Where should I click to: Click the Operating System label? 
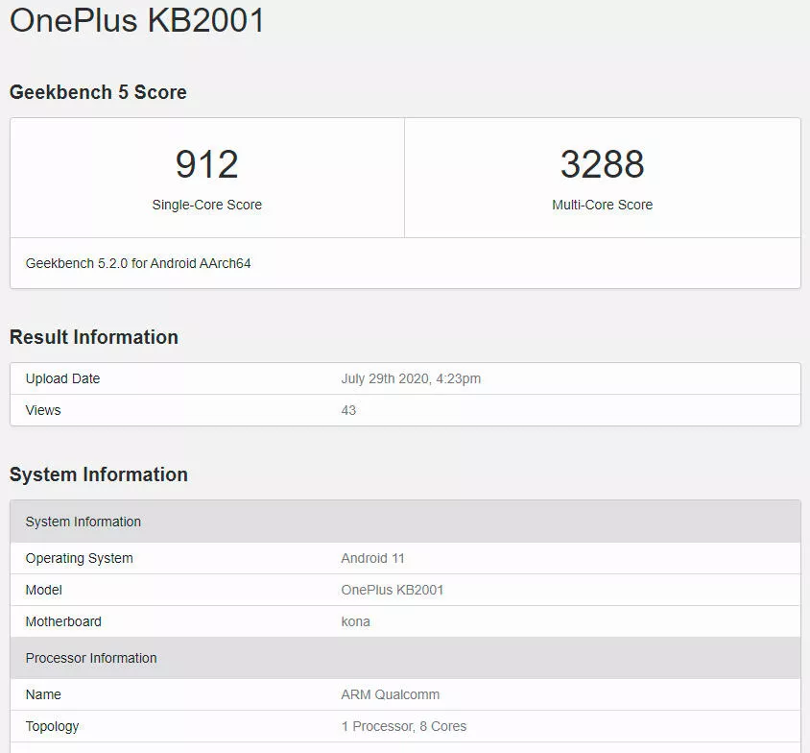coord(79,558)
